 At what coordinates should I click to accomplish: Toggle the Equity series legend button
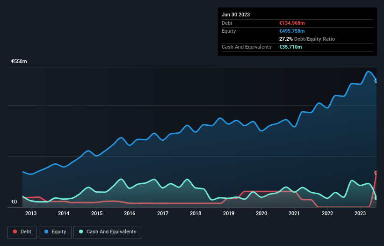click(55, 232)
